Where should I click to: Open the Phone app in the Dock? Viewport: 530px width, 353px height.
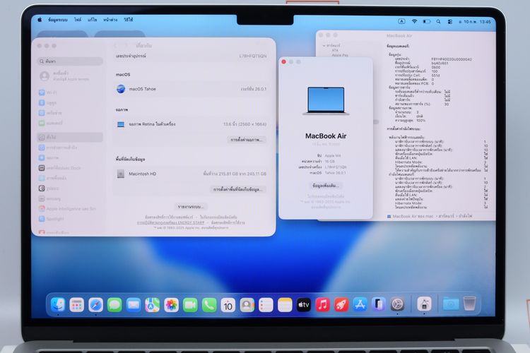point(209,305)
